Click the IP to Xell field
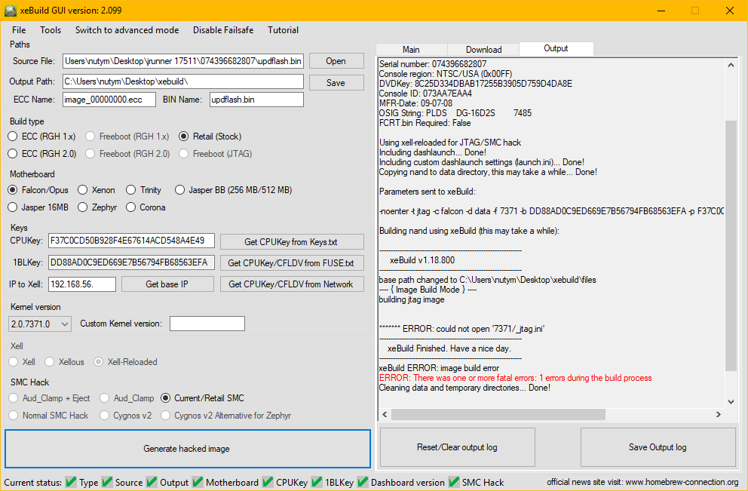This screenshot has height=491, width=748. click(82, 284)
